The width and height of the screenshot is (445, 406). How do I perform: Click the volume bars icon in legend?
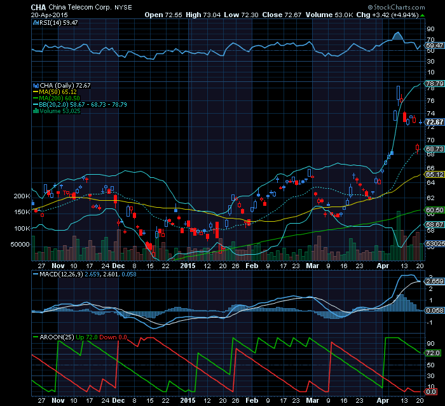(x=36, y=111)
